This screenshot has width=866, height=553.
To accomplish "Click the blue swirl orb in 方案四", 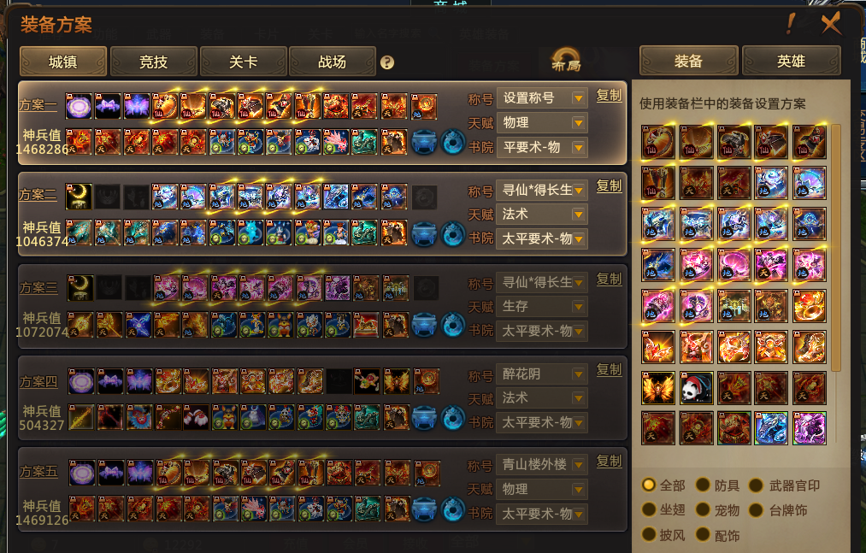I will coord(453,418).
